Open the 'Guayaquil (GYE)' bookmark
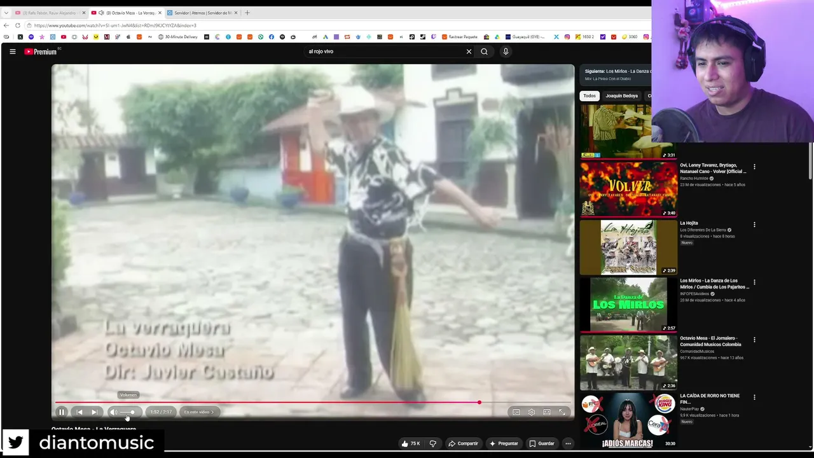Screen dimensions: 814x458 click(x=525, y=37)
